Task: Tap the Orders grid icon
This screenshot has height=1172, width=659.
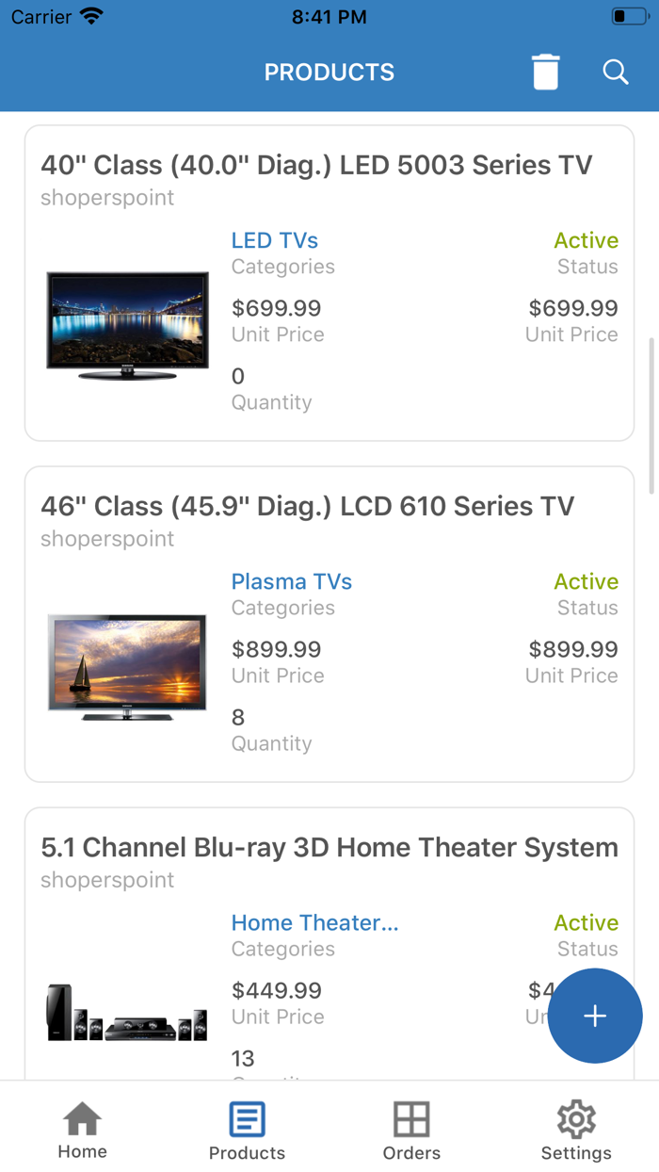Action: point(411,1119)
